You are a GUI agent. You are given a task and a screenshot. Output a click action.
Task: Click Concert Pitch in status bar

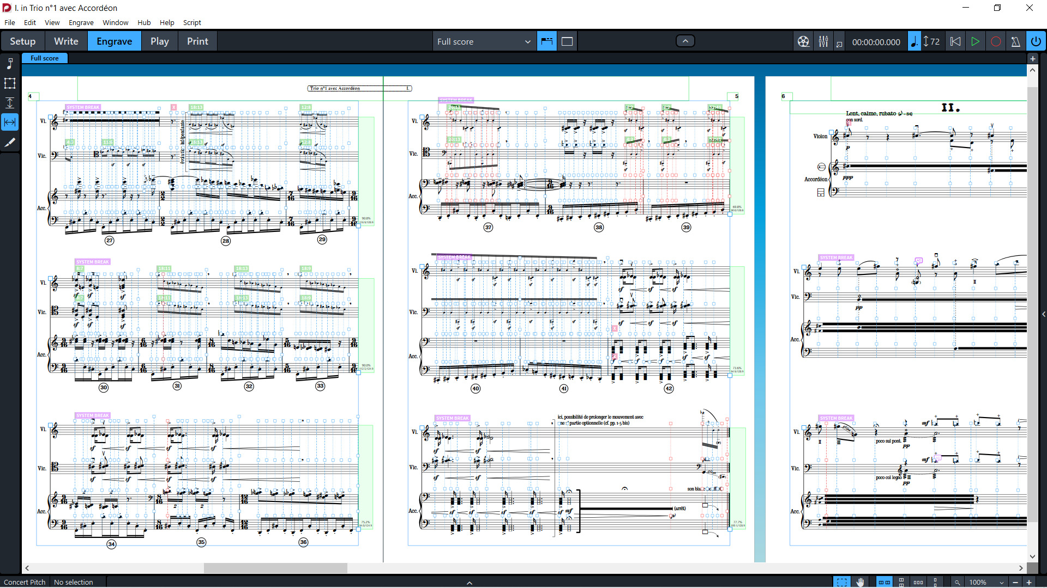click(25, 582)
